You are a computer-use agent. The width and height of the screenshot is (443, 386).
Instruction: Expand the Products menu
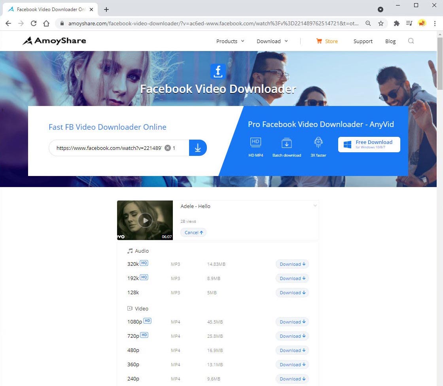230,41
